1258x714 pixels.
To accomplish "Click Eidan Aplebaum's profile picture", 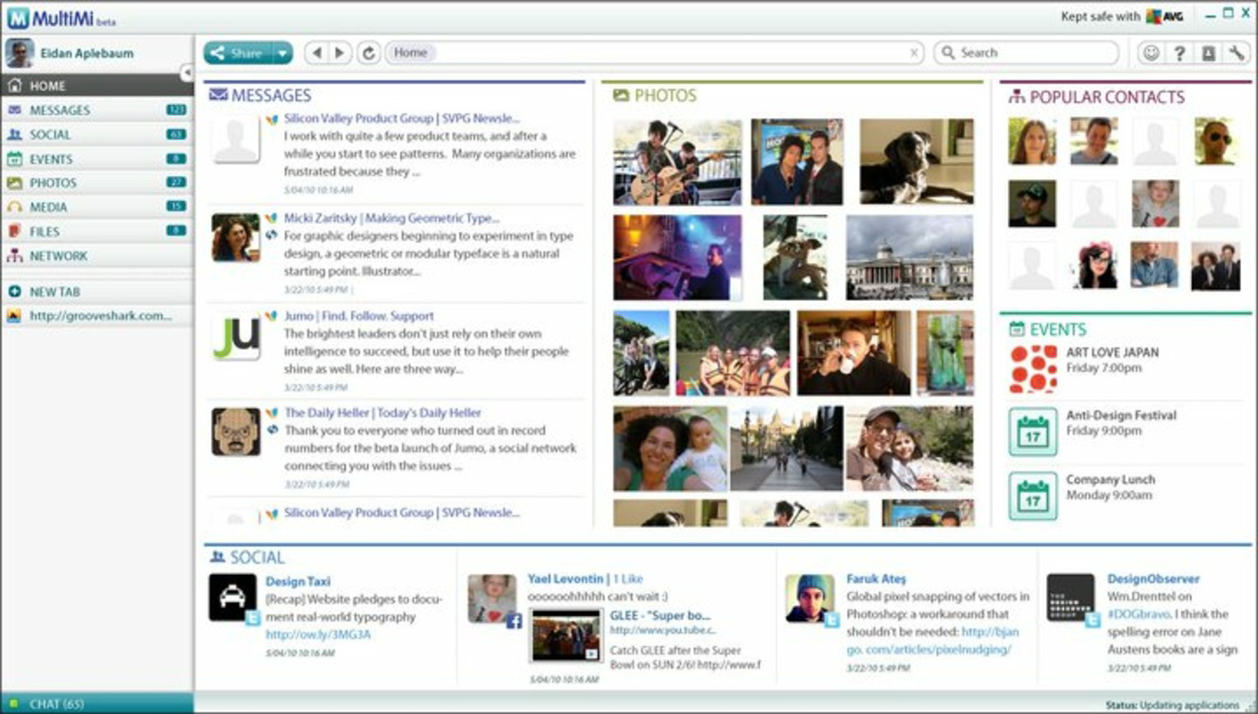I will tap(20, 53).
